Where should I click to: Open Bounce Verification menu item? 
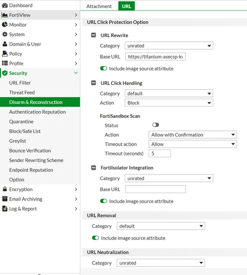coord(30,151)
